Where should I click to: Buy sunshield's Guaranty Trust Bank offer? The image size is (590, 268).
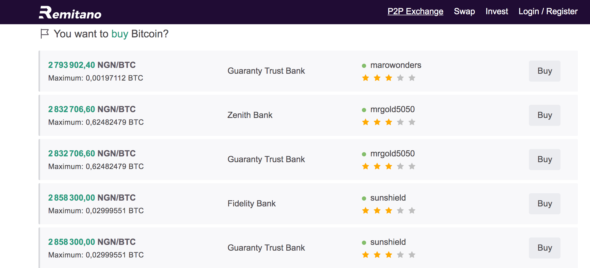tap(544, 248)
